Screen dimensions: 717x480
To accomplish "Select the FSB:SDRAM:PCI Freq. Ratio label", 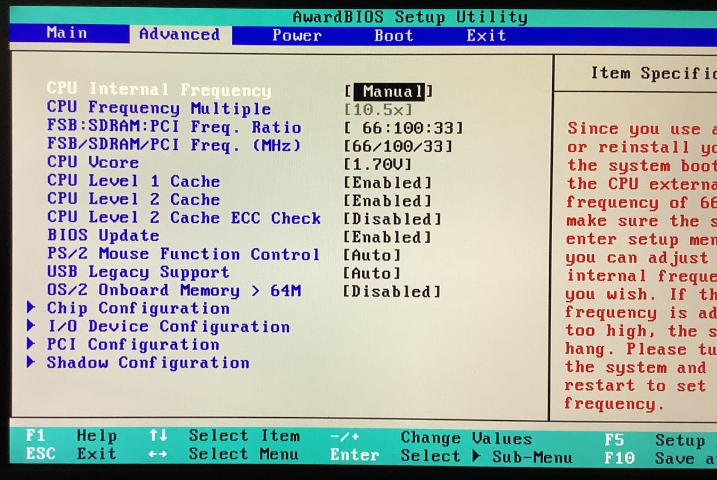I will (x=174, y=126).
